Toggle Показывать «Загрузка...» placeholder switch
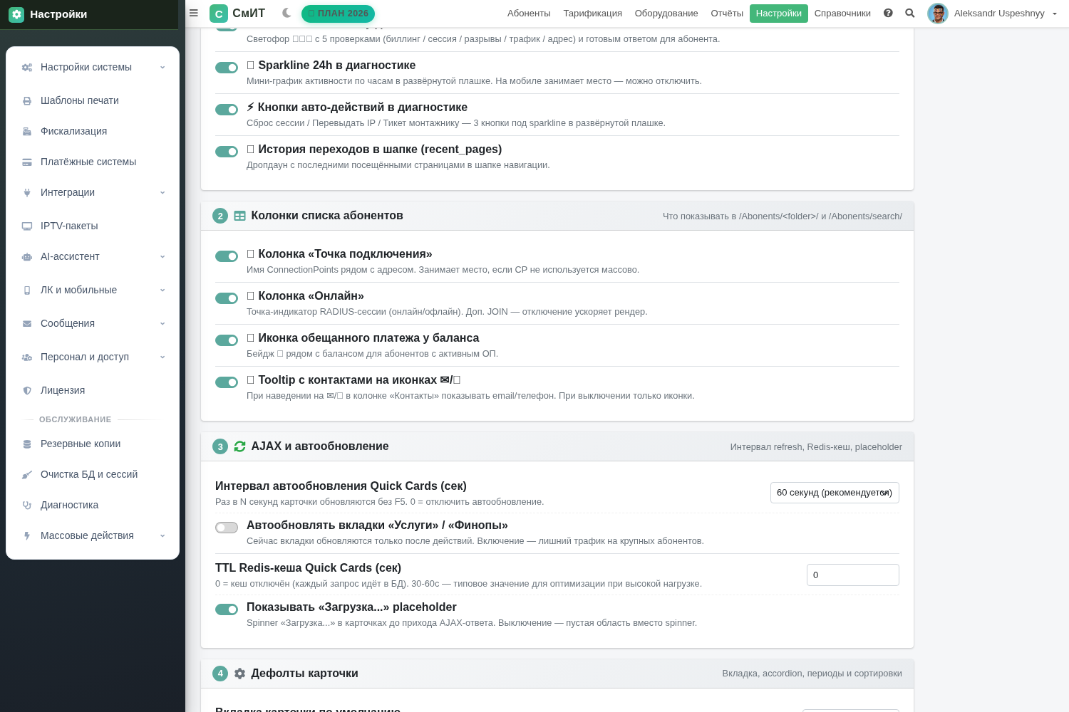 pos(227,609)
